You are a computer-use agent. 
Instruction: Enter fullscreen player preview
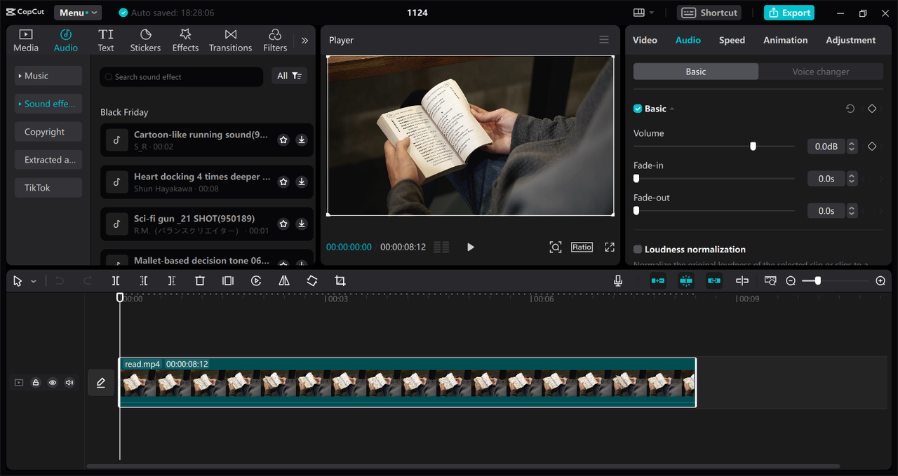[610, 247]
